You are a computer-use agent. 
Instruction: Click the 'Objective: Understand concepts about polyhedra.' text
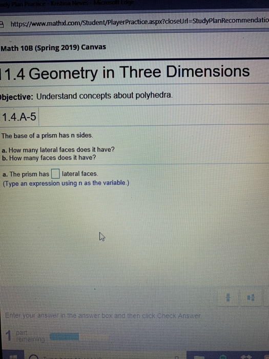click(x=86, y=96)
